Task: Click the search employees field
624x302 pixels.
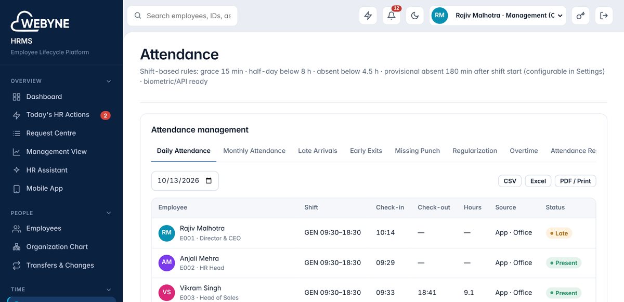Action: point(183,16)
